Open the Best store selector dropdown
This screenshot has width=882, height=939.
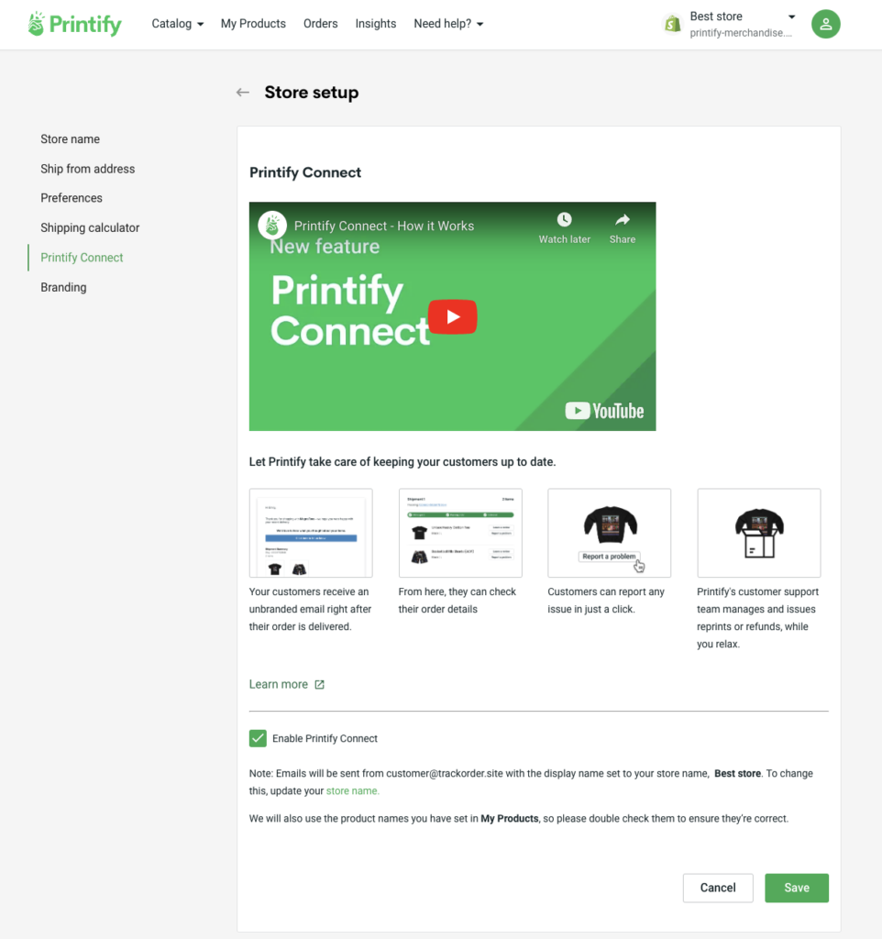coord(743,24)
